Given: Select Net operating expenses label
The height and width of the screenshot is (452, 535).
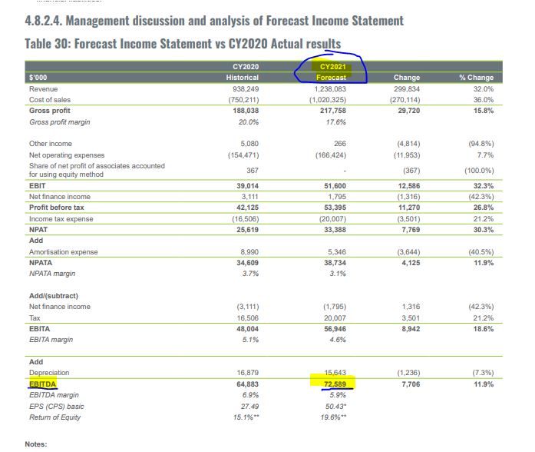Looking at the screenshot, I should [x=67, y=155].
